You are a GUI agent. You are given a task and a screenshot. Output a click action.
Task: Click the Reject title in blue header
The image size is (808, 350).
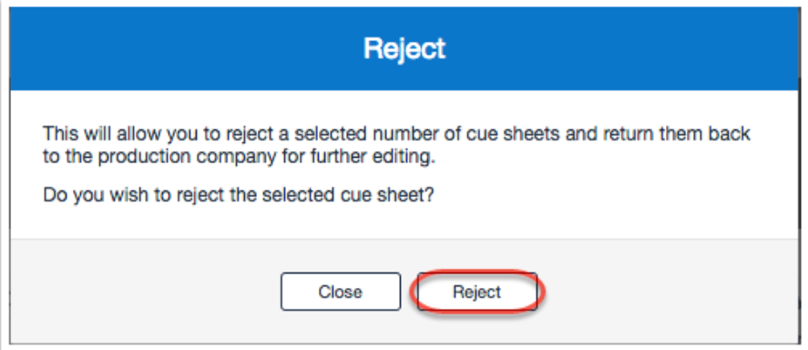404,49
